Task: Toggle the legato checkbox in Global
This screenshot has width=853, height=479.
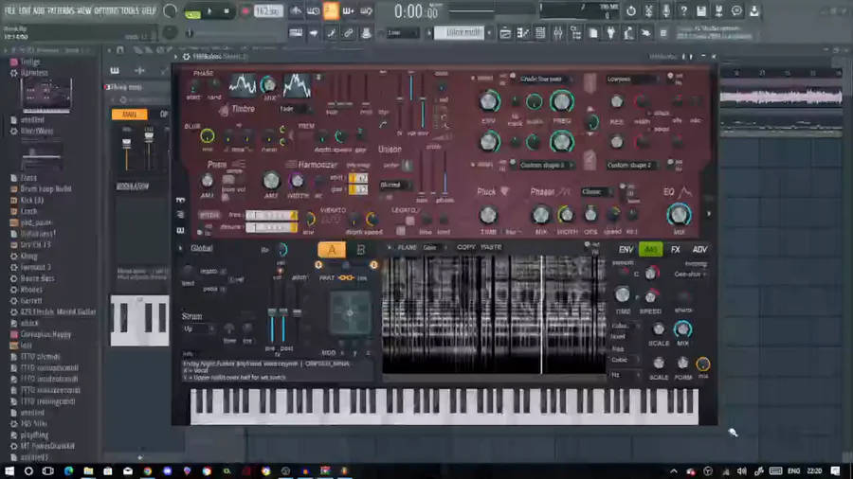Action: pos(223,271)
